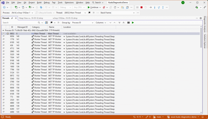Open the Solution Explorer side panel
This screenshot has height=119, width=208.
pos(205,41)
